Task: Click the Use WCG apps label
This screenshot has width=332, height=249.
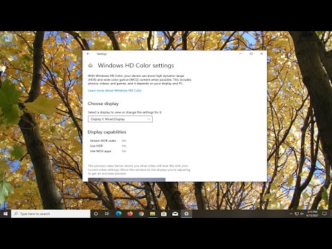Action: (x=100, y=151)
